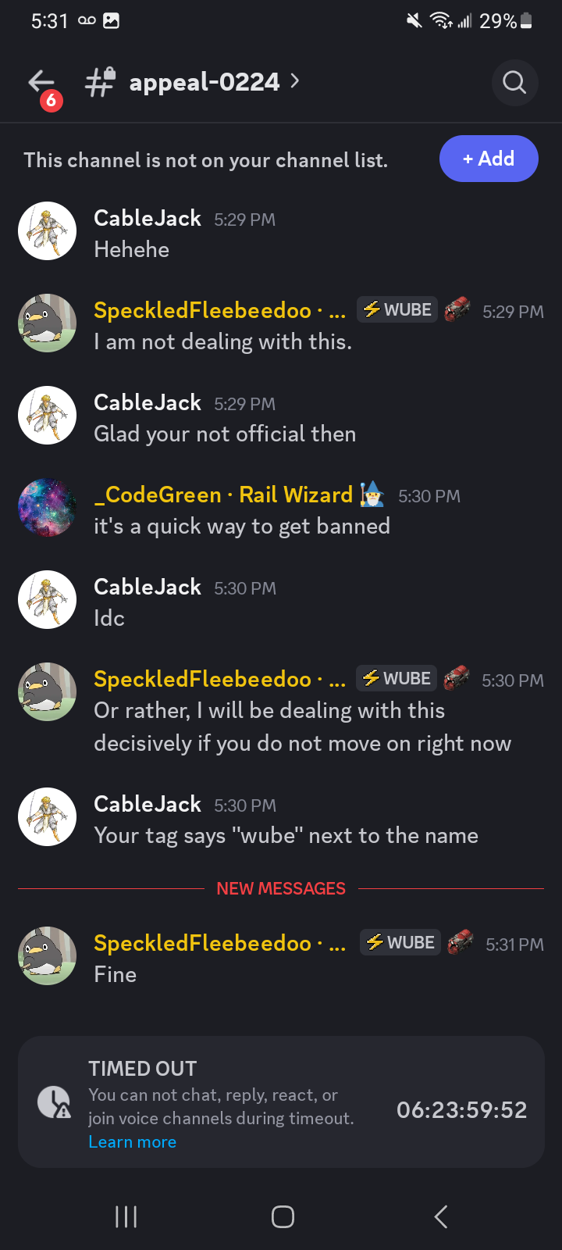Screen dimensions: 562x1250
Task: Open the channel search magnifier
Action: coord(514,82)
